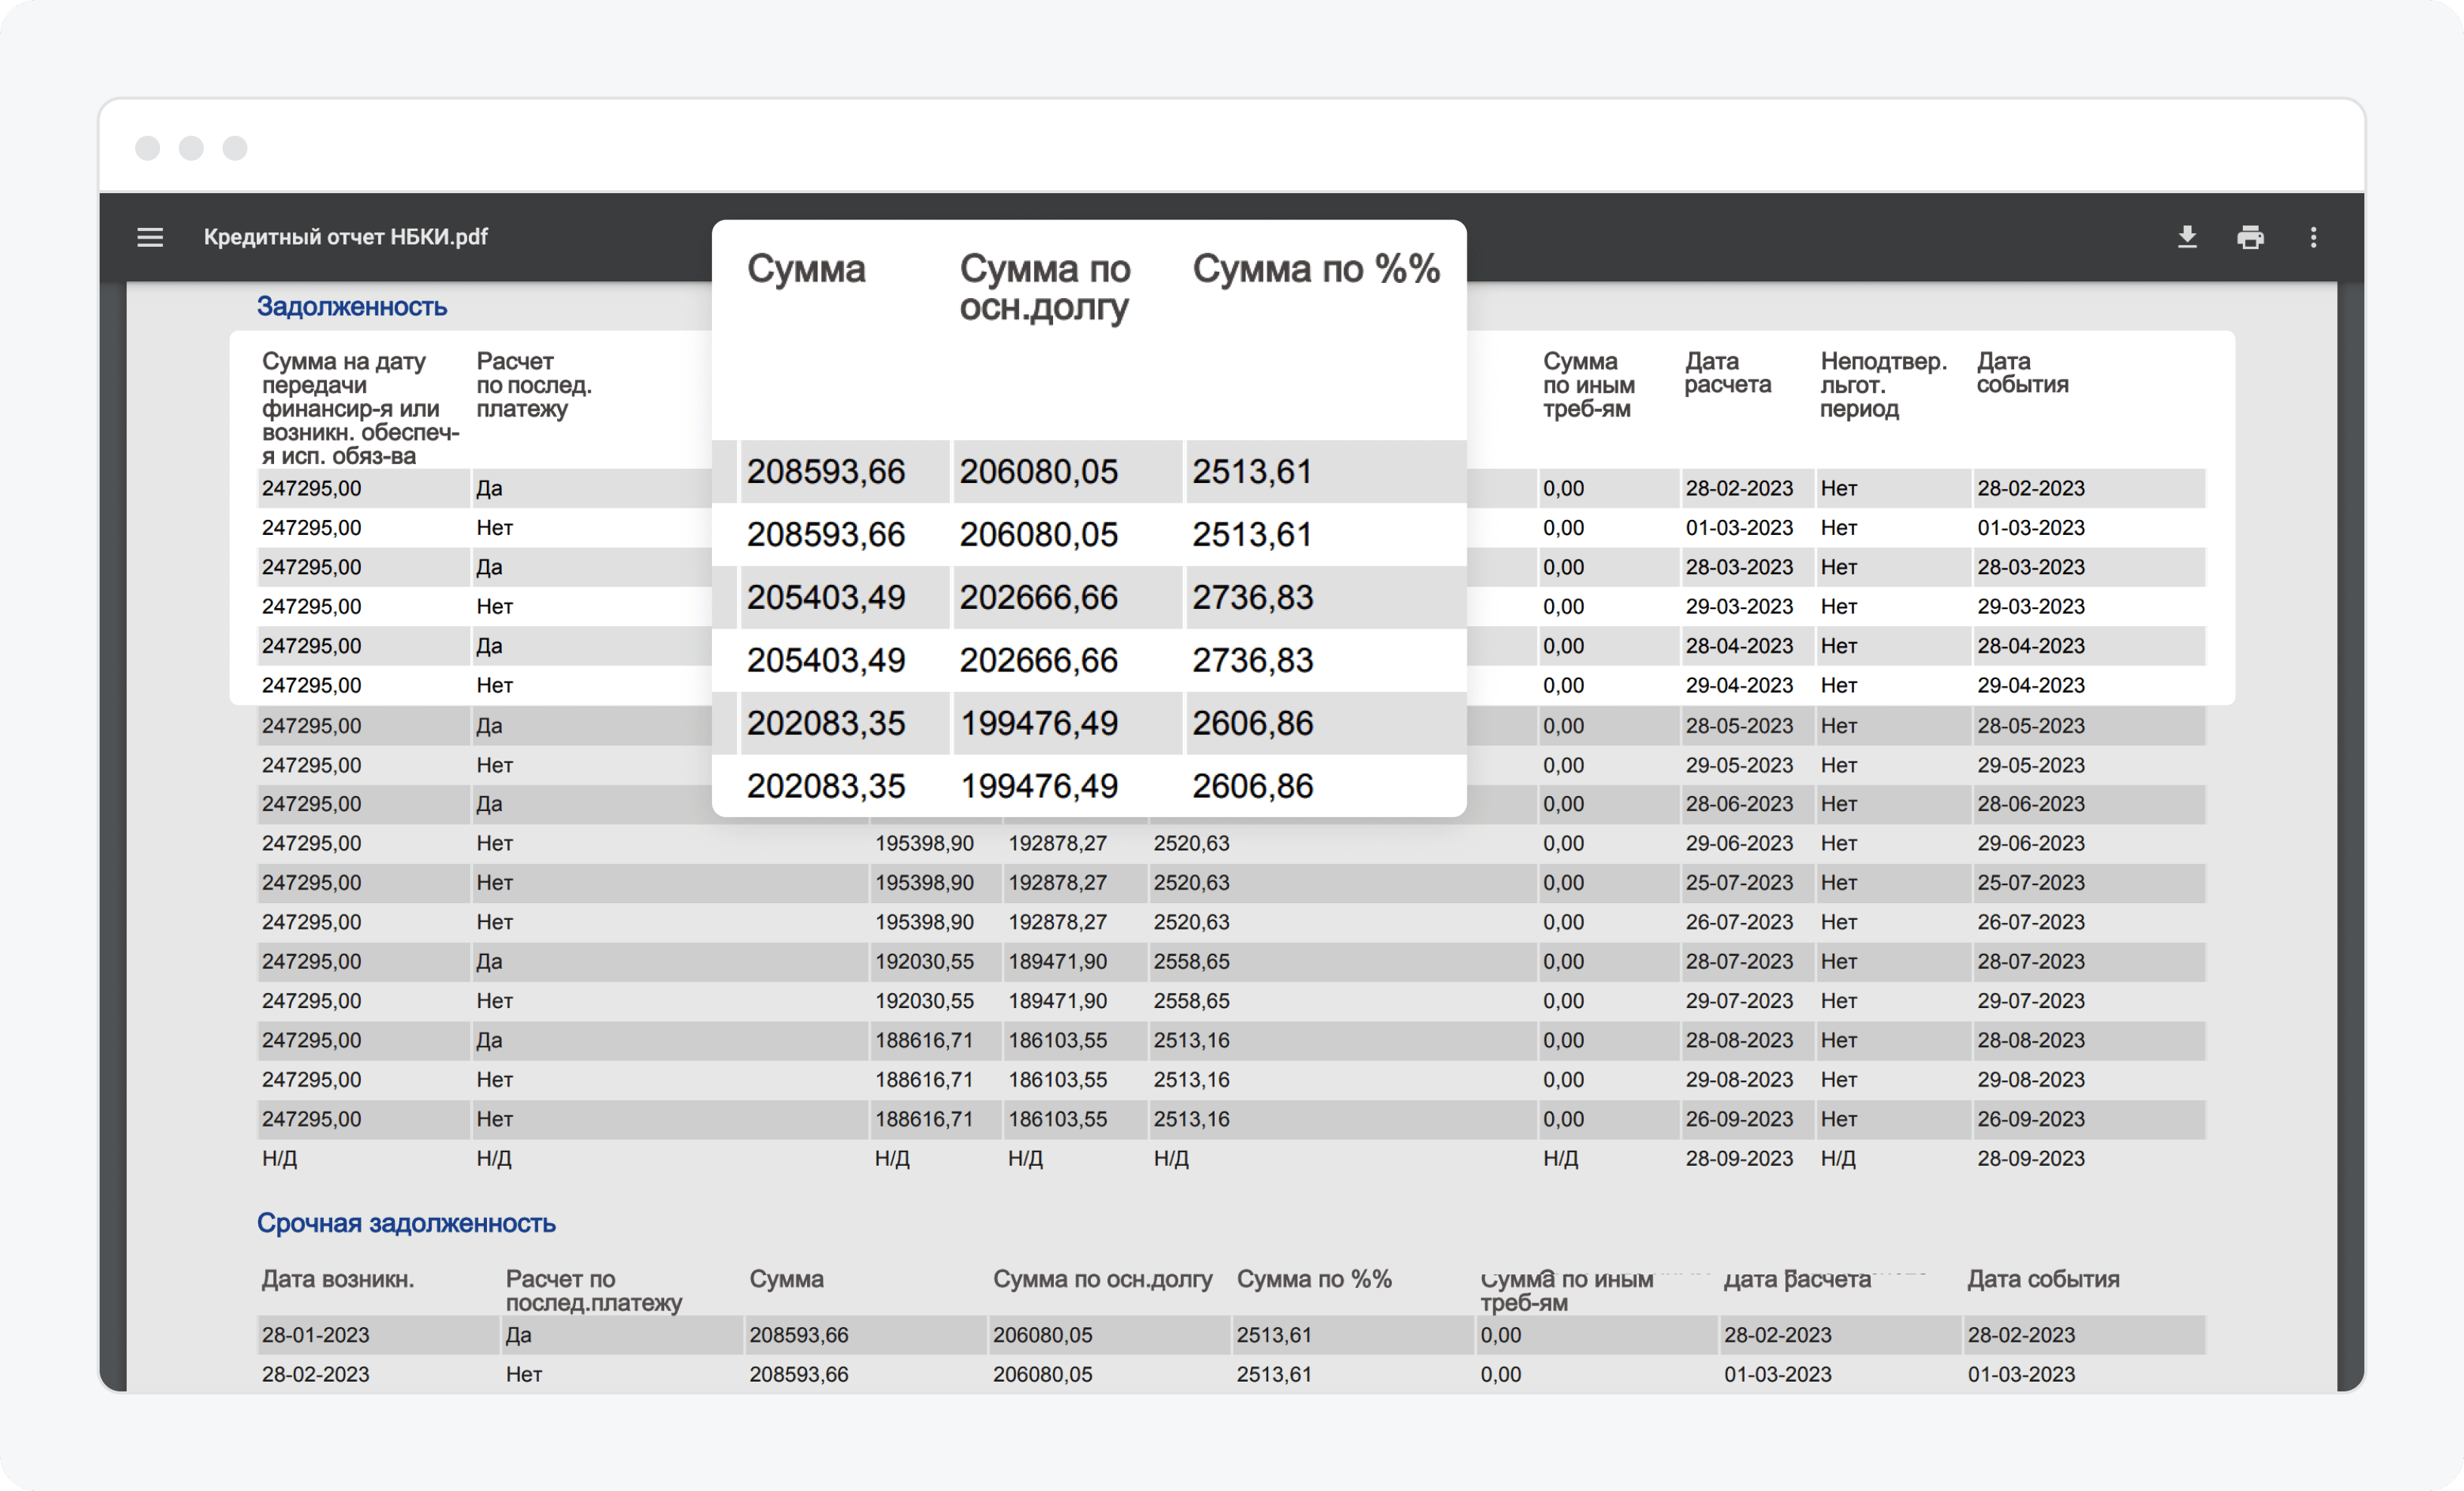2464x1491 pixels.
Task: Select 2520,63 in the 26-07-2023 row
Action: click(x=1191, y=922)
